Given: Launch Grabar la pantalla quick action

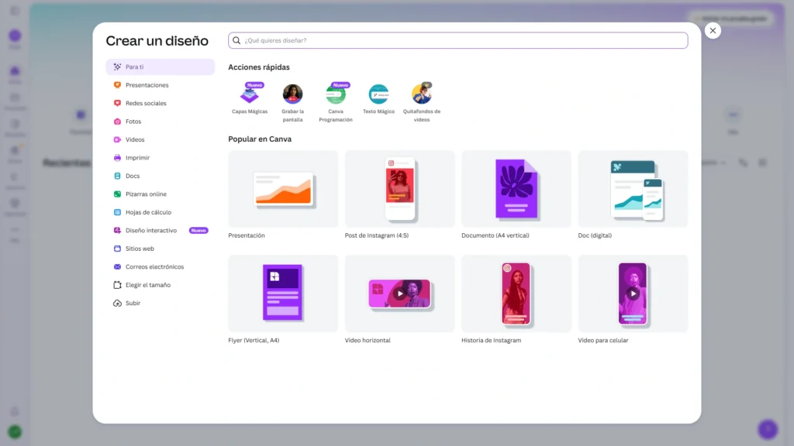Looking at the screenshot, I should tap(292, 103).
